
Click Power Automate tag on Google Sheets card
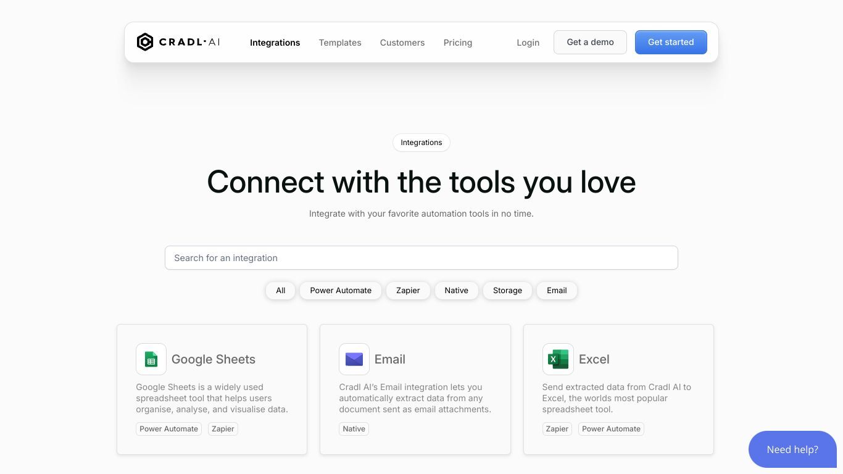pyautogui.click(x=168, y=429)
